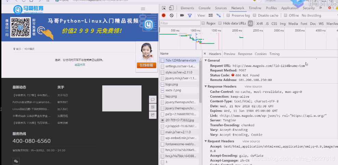Click view source next to Request Headers
The width and height of the screenshot is (338, 165).
(x=251, y=141)
